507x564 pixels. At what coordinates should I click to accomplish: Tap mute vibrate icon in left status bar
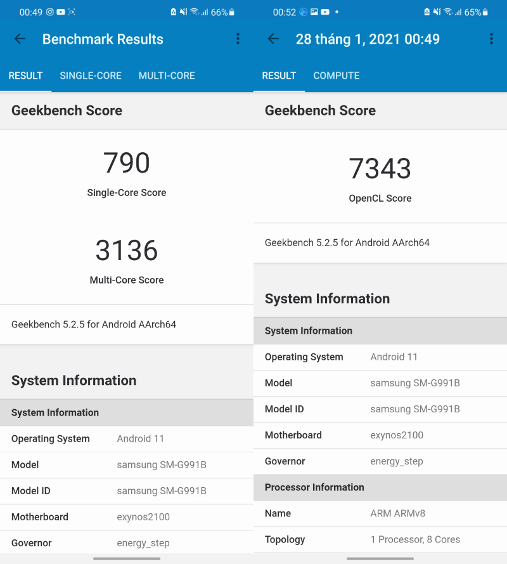[184, 12]
